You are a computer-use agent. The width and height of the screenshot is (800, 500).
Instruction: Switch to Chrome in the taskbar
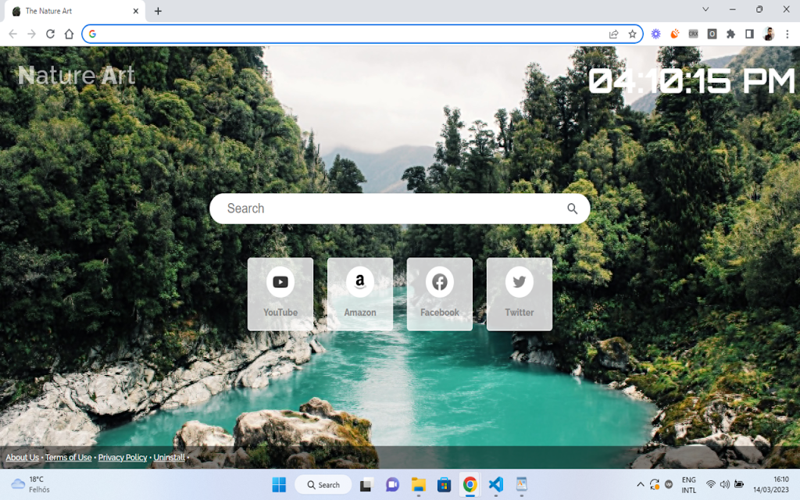[x=470, y=484]
